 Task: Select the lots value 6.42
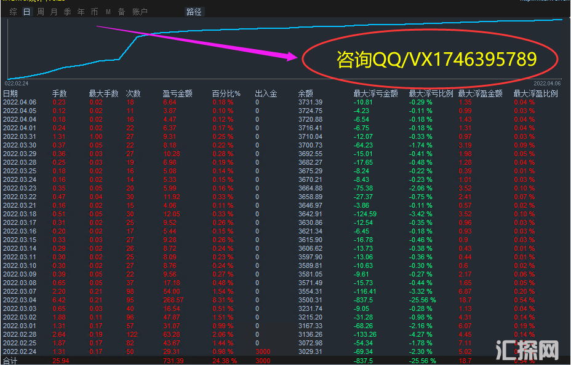(59, 300)
